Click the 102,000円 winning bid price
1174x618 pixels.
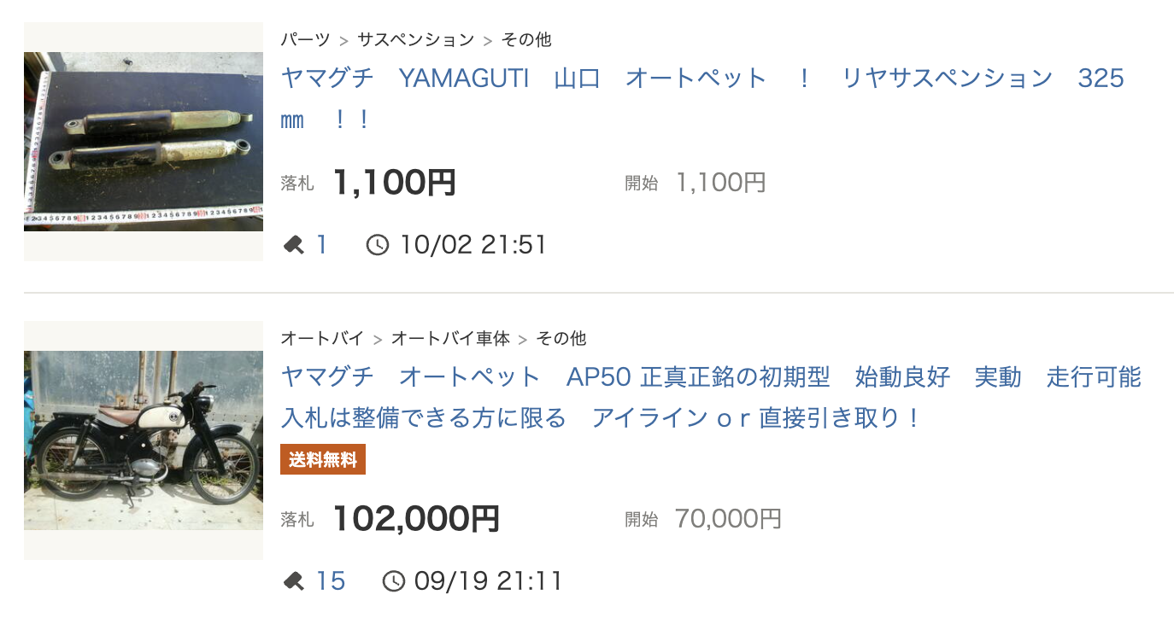click(415, 519)
